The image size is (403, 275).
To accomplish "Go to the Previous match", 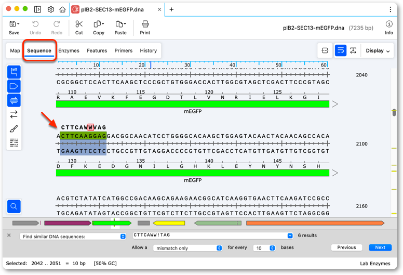I will [x=346, y=247].
